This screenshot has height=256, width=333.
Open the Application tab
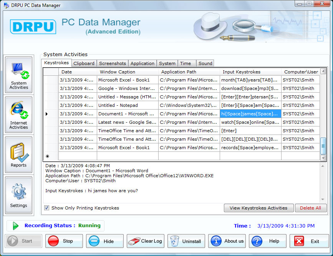coord(142,63)
